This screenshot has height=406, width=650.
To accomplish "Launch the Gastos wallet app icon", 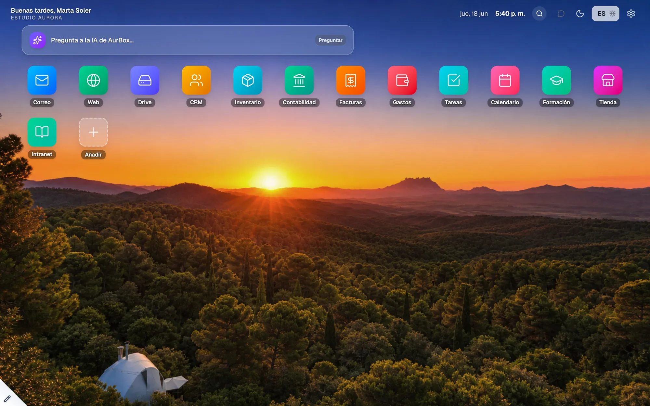I will point(402,80).
